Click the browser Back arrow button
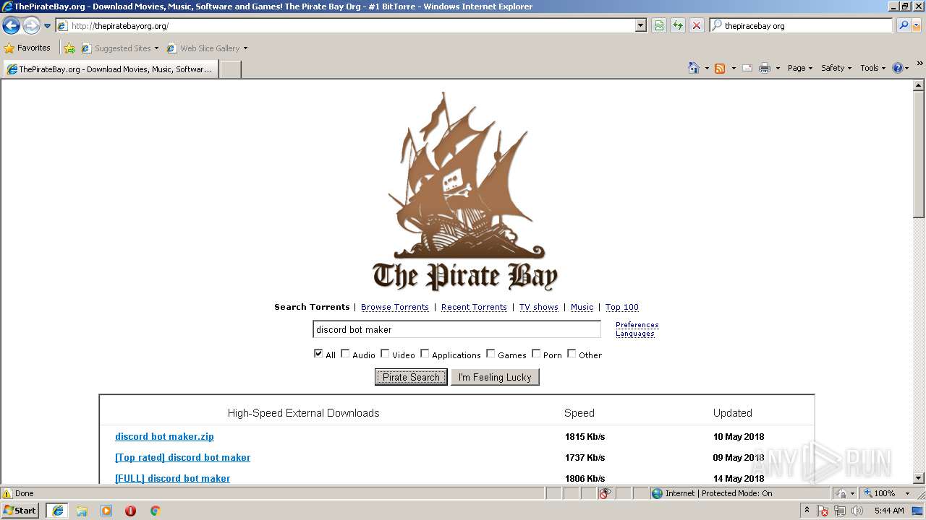The image size is (926, 520). (x=11, y=26)
